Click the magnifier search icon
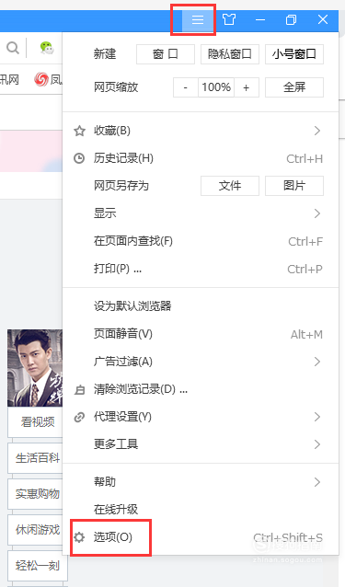 [13, 48]
